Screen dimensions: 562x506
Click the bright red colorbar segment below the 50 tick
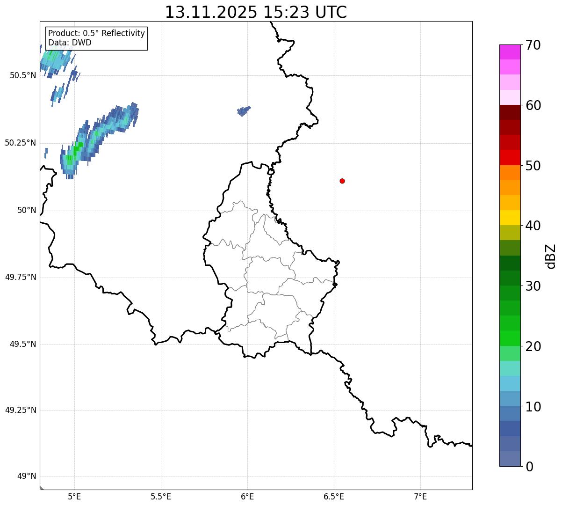coord(510,158)
